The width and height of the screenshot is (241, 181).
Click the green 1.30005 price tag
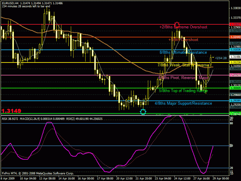235,88
